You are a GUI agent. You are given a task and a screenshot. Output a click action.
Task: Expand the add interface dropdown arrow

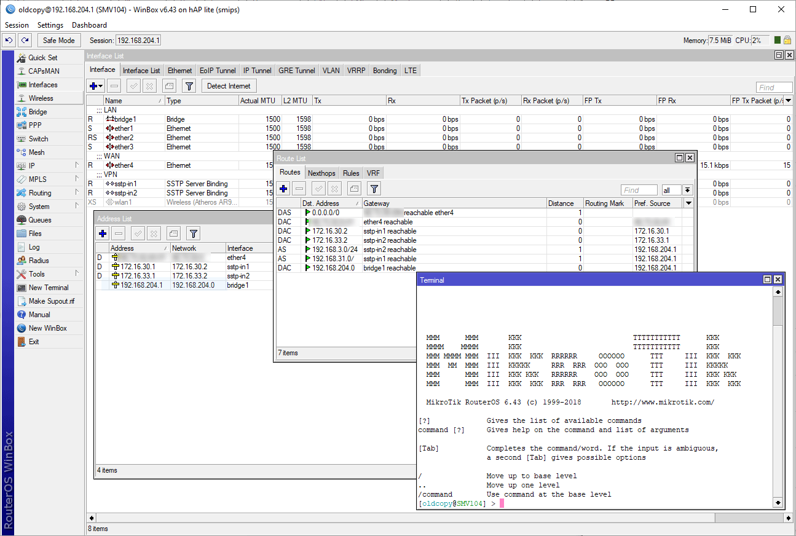(101, 86)
